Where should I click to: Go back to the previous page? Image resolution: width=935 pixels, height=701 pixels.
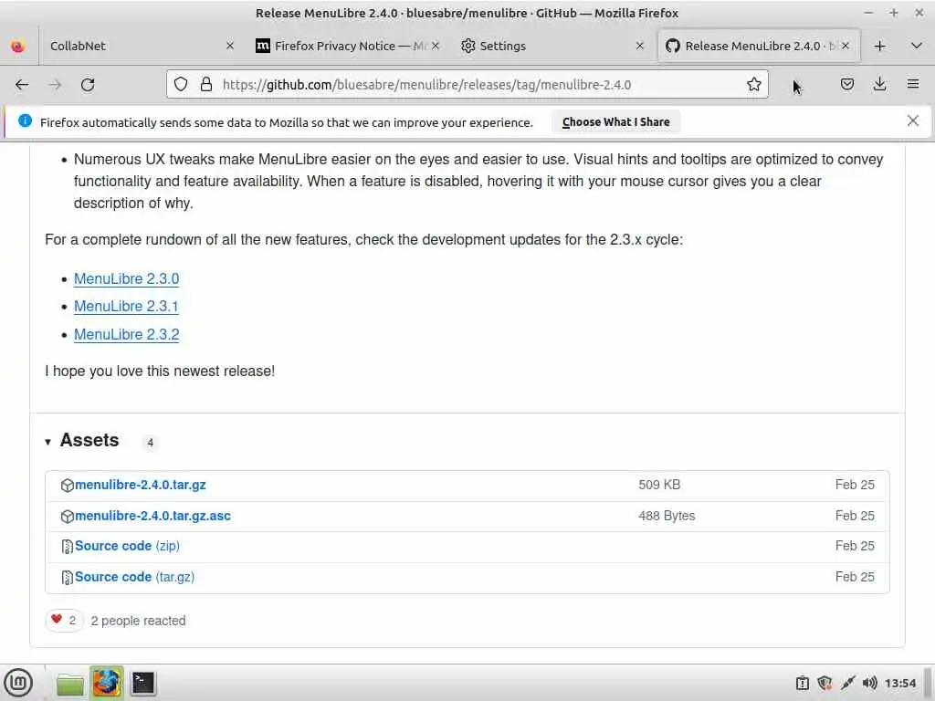22,85
